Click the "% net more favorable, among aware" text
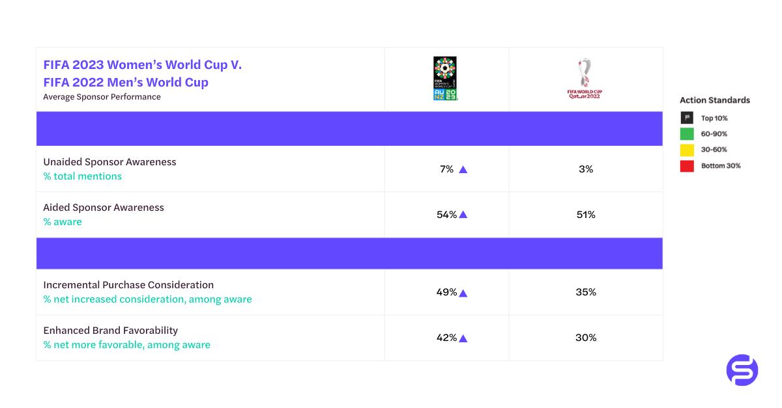782x408 pixels. [x=127, y=345]
